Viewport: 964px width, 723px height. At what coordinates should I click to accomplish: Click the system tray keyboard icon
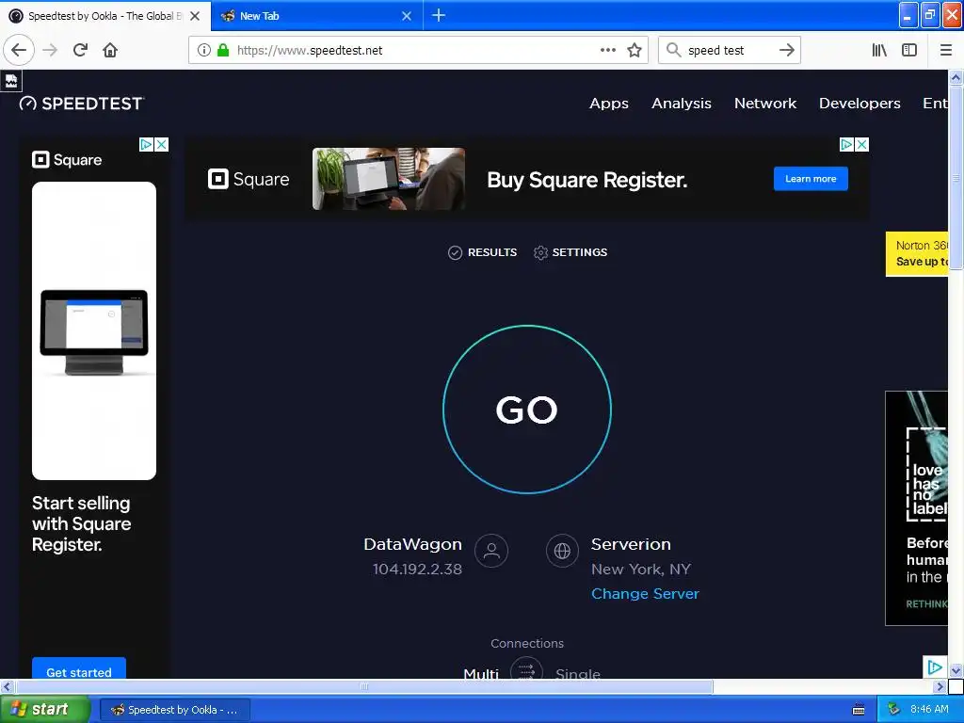tap(859, 710)
